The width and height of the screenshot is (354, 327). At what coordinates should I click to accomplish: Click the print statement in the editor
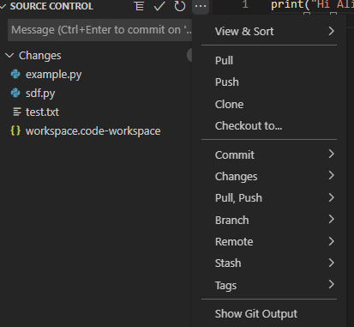[x=312, y=4]
